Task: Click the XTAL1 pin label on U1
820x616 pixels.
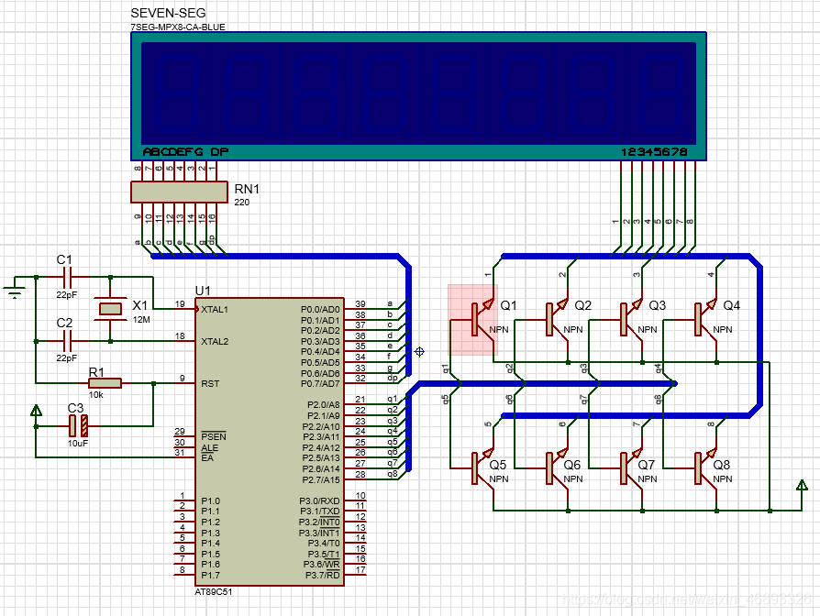Action: (x=216, y=309)
